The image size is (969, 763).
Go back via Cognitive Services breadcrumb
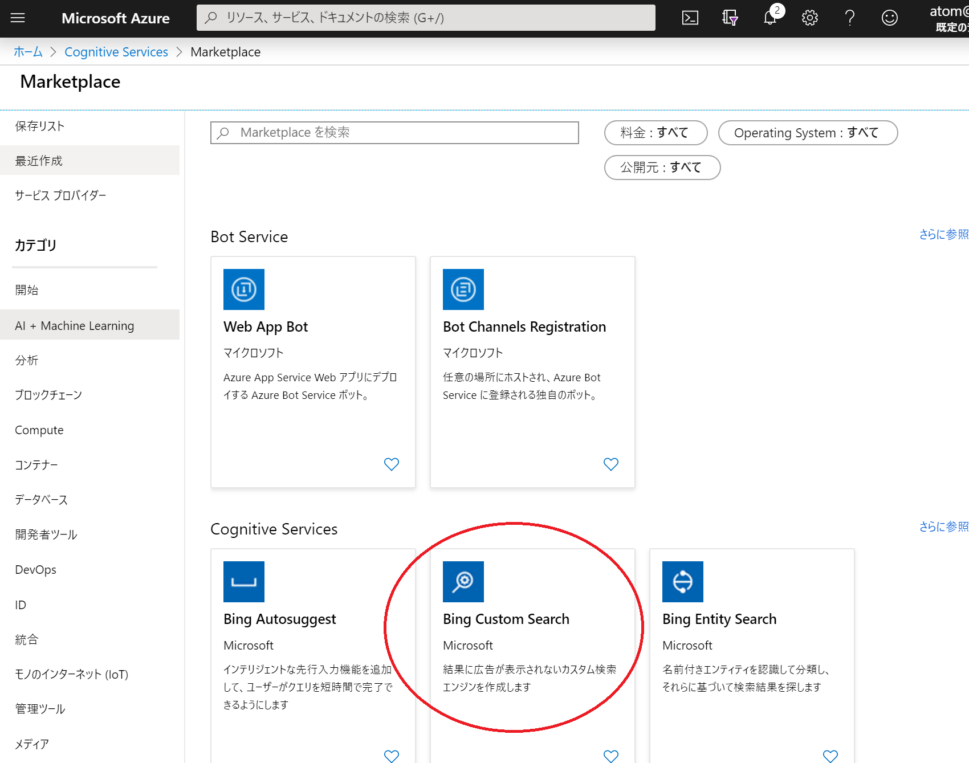(x=116, y=51)
